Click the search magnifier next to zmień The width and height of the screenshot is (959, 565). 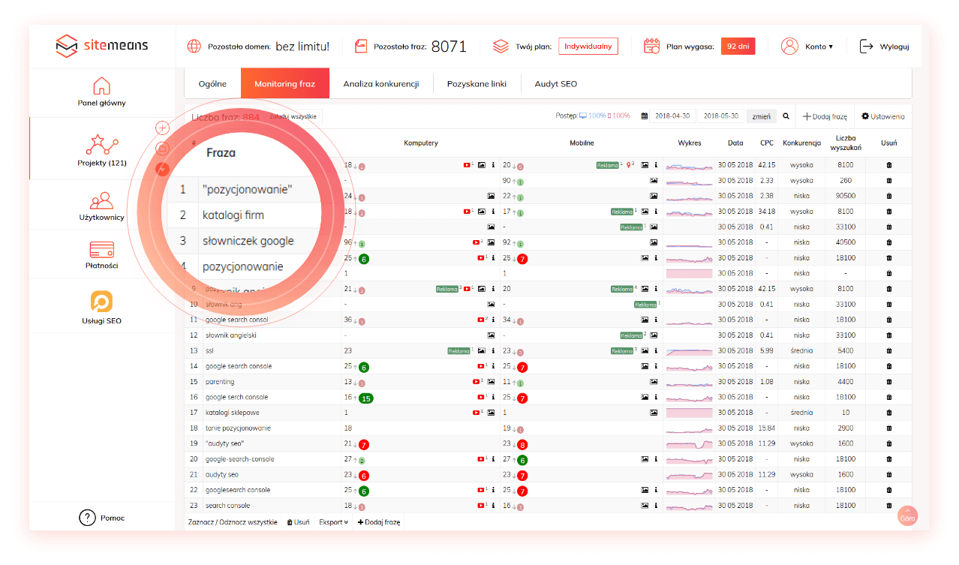[x=786, y=116]
